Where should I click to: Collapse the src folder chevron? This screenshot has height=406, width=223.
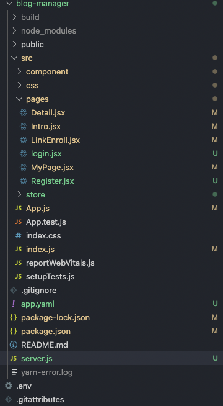point(14,58)
